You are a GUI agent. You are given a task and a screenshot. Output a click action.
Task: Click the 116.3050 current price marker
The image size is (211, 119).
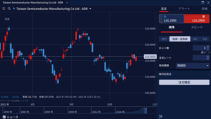click(x=150, y=57)
